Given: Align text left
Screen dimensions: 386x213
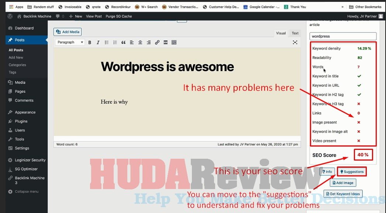Looking at the screenshot, I should (x=132, y=42).
